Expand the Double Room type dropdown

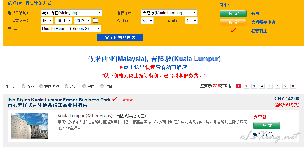tap(71, 28)
